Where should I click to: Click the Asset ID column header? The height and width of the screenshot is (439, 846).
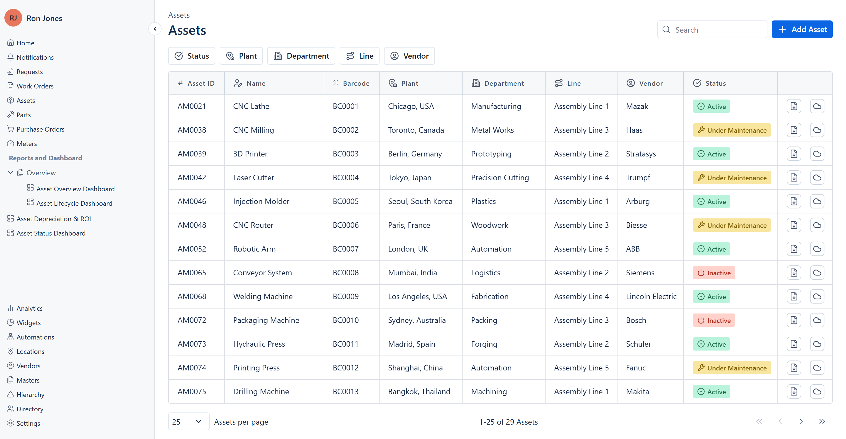pos(196,83)
